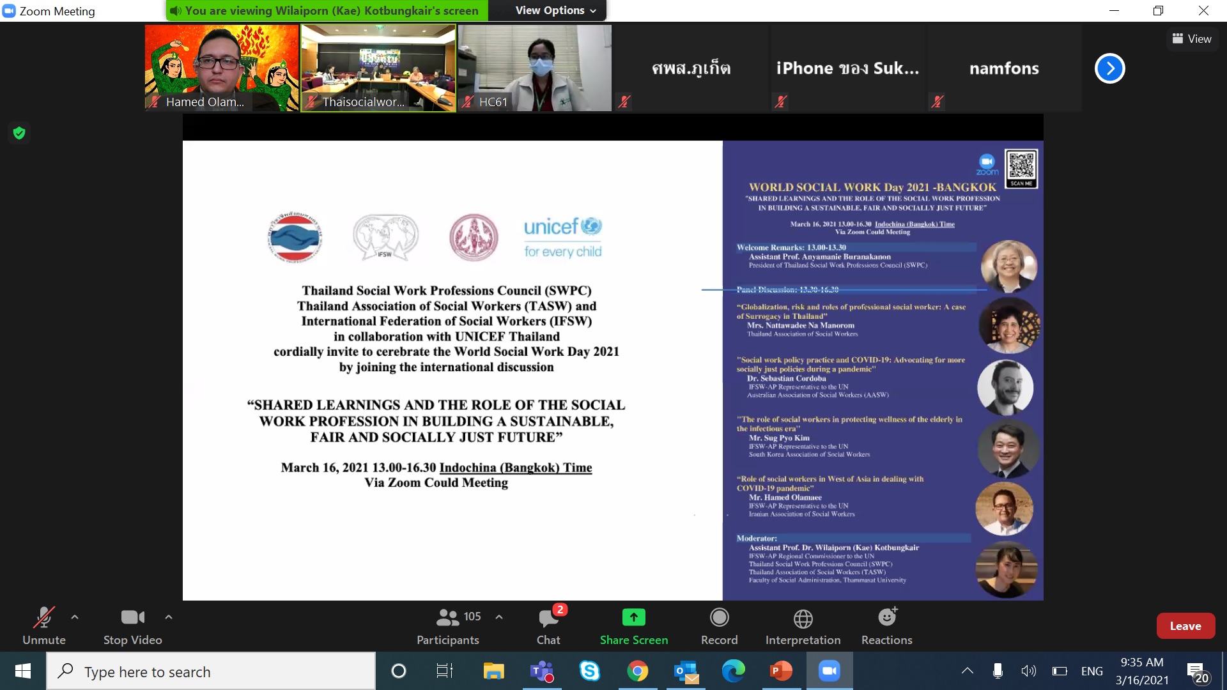Viewport: 1227px width, 690px height.
Task: Open the Interpretation globe icon
Action: 803,618
